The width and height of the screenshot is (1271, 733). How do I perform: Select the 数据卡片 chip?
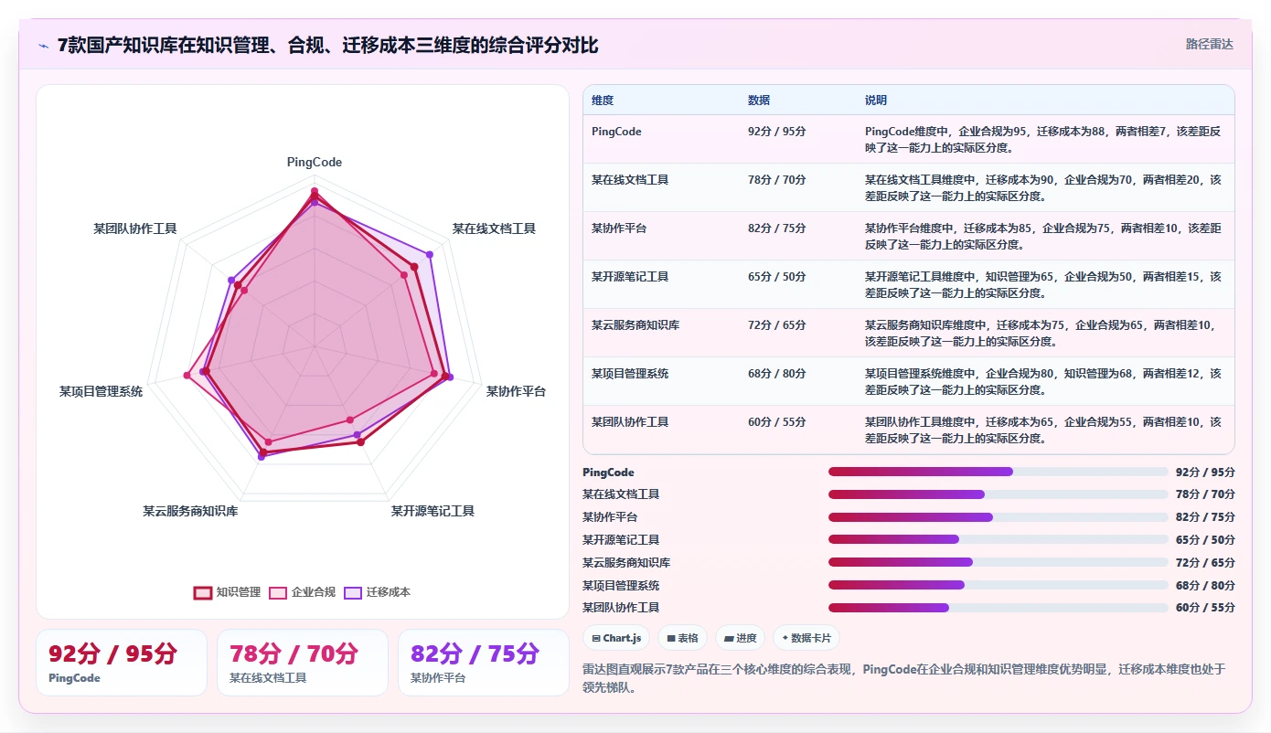tap(806, 638)
